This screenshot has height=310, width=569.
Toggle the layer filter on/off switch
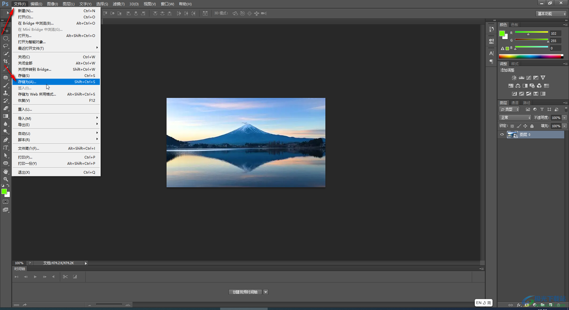click(x=566, y=109)
